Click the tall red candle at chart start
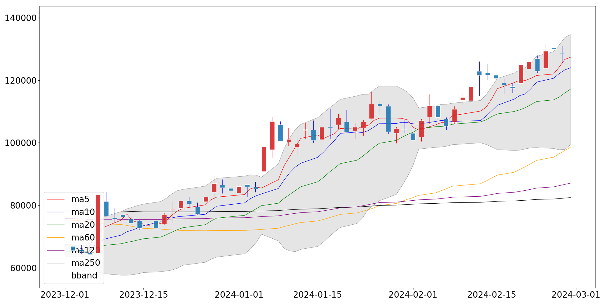 [98, 224]
